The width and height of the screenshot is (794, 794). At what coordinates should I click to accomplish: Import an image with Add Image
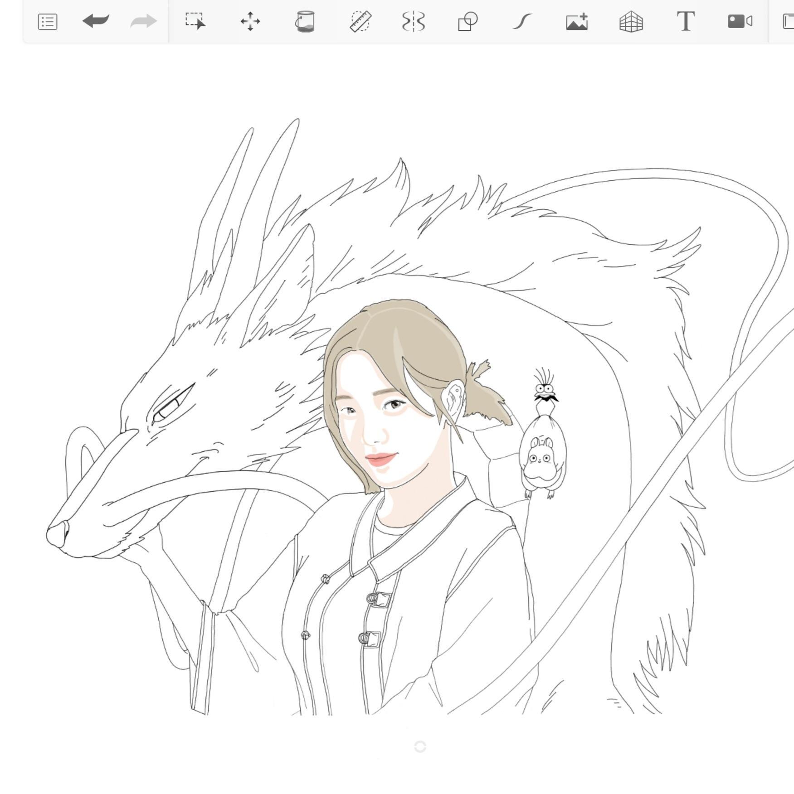click(x=577, y=21)
